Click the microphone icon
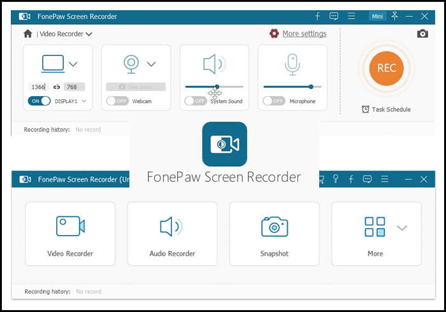Screen dimensions: 446x312 coord(292,64)
